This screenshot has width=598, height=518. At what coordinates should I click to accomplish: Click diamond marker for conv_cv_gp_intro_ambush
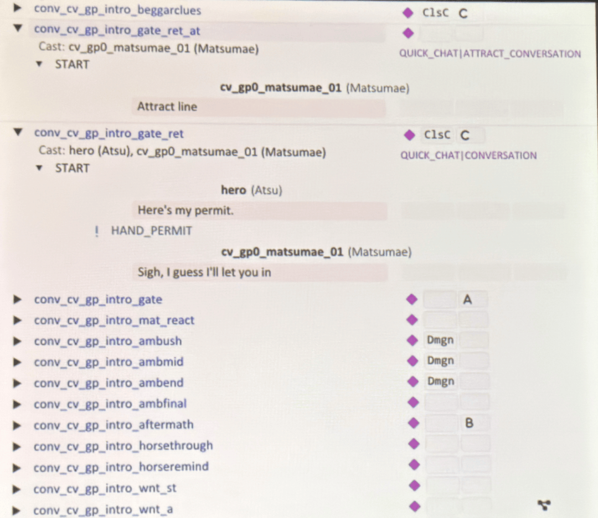point(412,341)
